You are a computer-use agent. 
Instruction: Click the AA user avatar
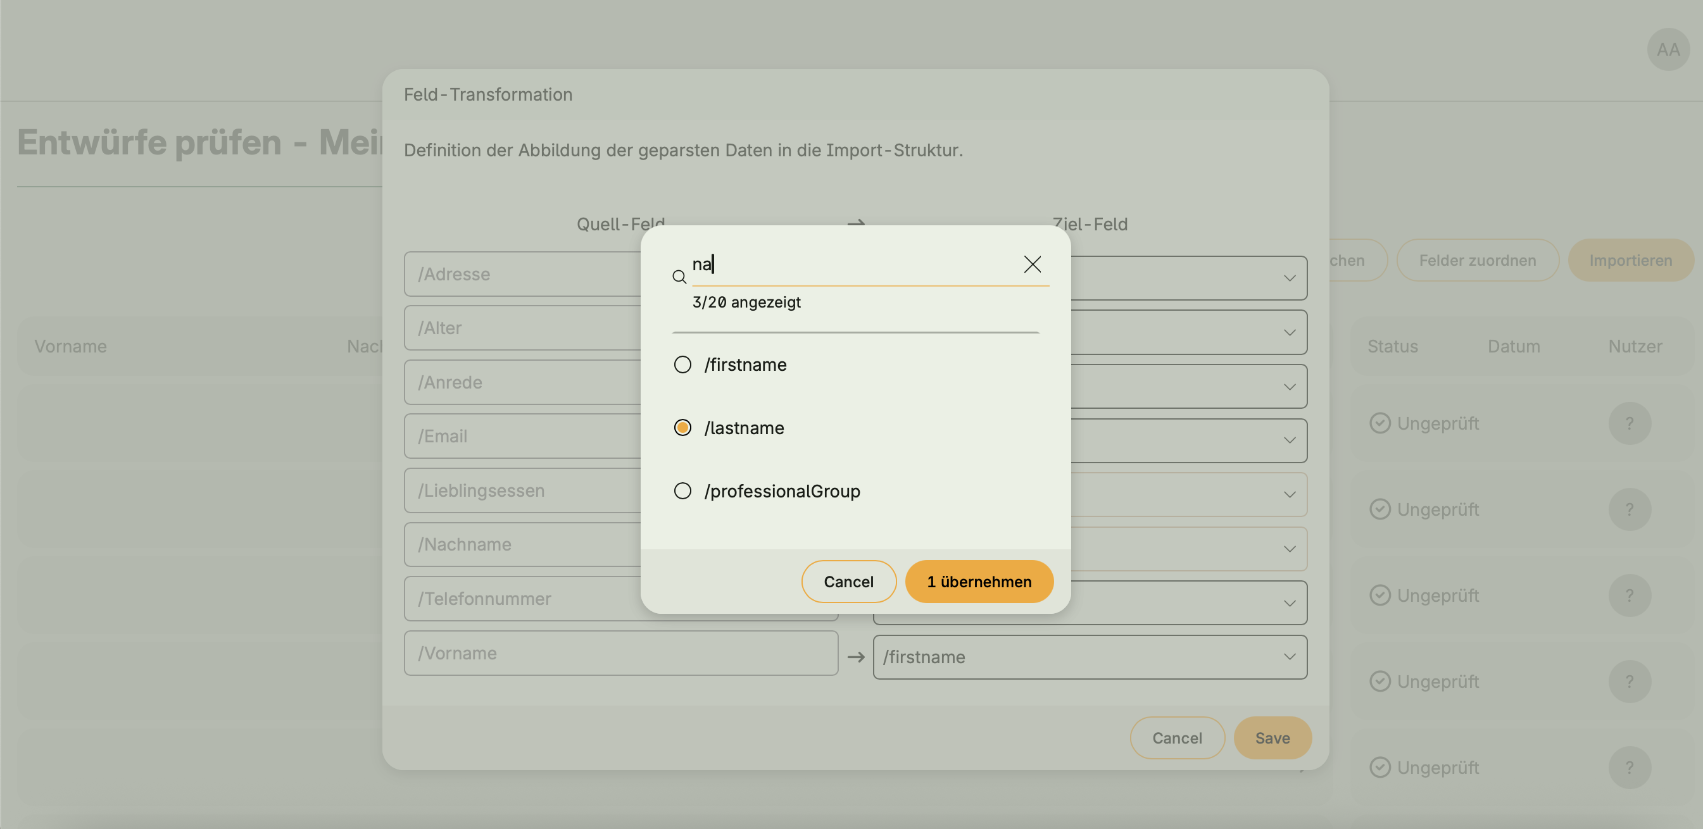tap(1668, 49)
